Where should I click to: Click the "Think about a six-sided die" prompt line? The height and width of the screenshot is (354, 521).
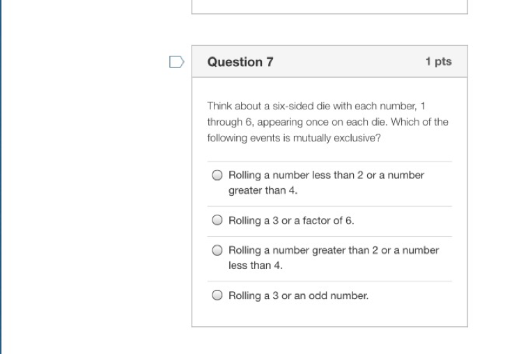tap(316, 107)
